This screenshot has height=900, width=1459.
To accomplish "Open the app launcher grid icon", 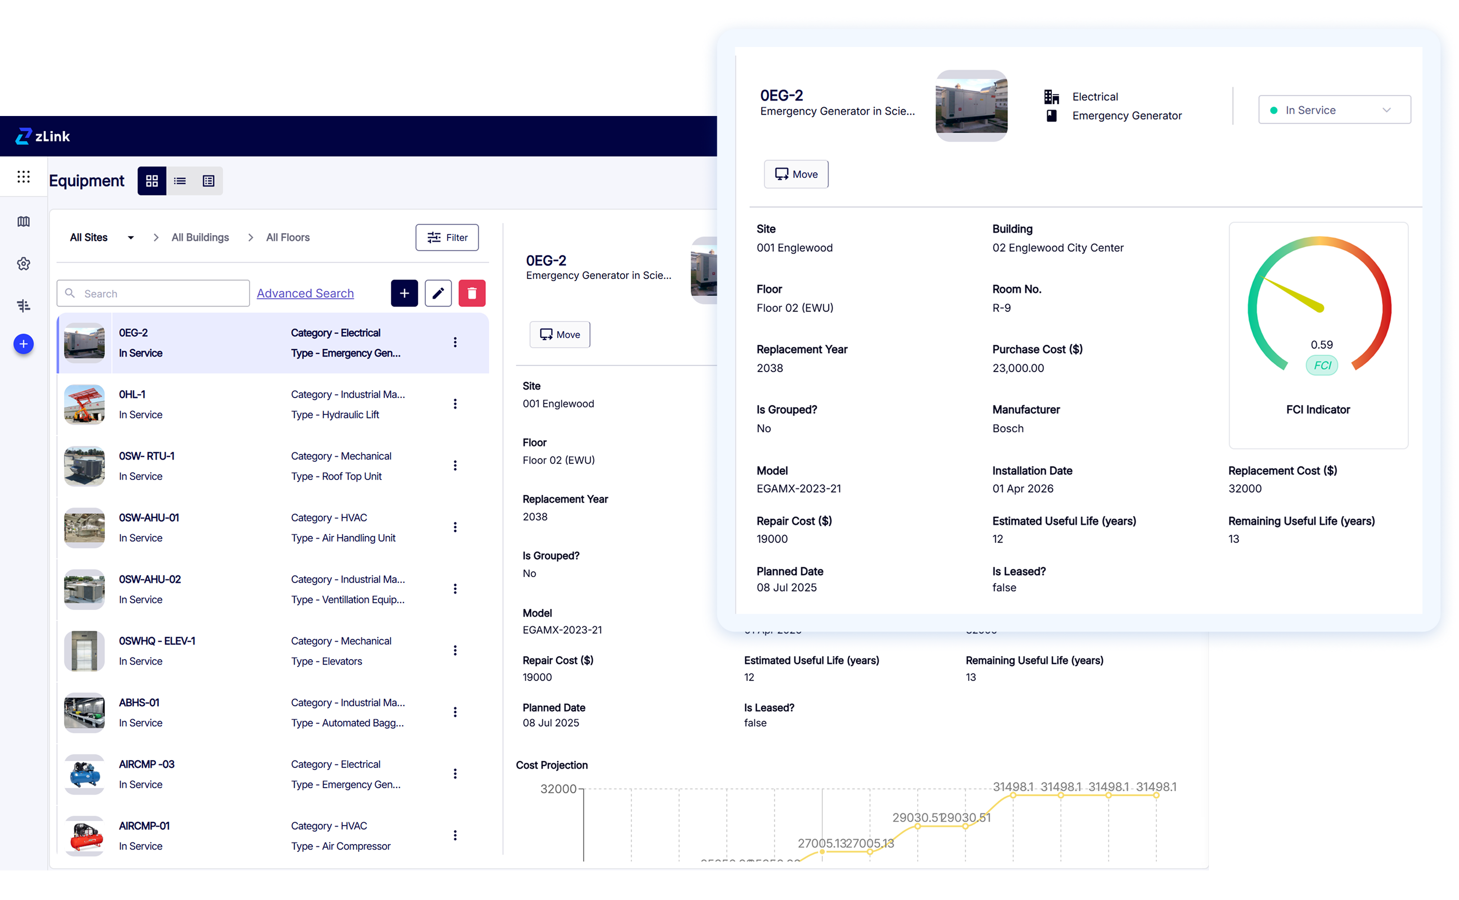I will 23,177.
